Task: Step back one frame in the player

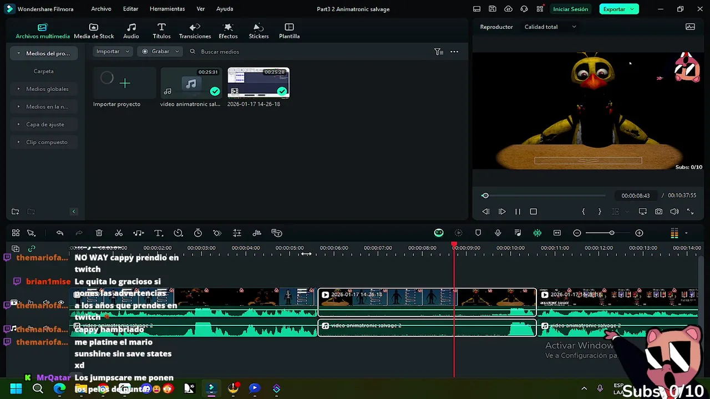Action: [485, 212]
